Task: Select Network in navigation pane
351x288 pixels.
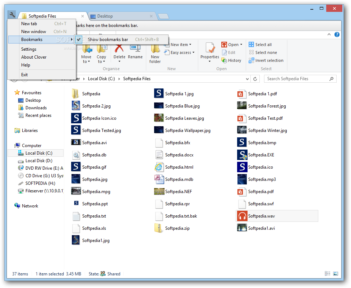Action: click(x=30, y=206)
